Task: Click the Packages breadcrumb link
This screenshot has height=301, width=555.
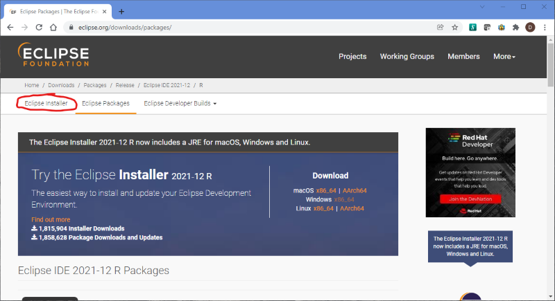Action: (x=95, y=85)
